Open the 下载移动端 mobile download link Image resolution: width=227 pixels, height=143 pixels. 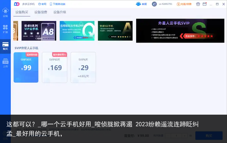tap(57, 4)
